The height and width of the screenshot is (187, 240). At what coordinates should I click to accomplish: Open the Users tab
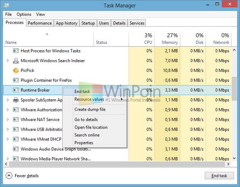(x=104, y=23)
